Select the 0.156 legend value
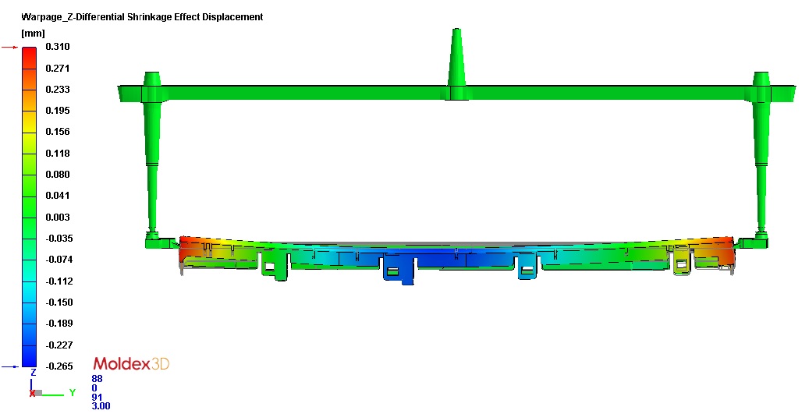 (x=58, y=132)
